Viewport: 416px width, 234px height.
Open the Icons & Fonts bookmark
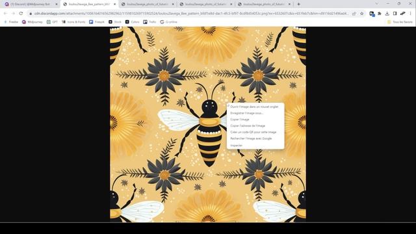point(73,22)
